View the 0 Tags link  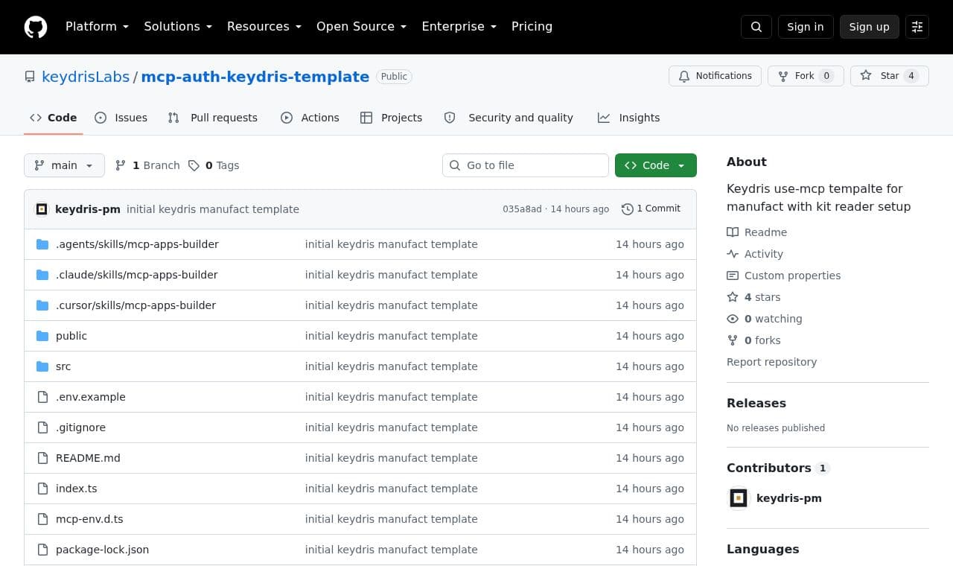point(214,165)
